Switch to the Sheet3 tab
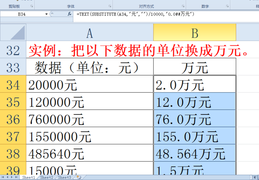The width and height of the screenshot is (259, 180). [64, 177]
